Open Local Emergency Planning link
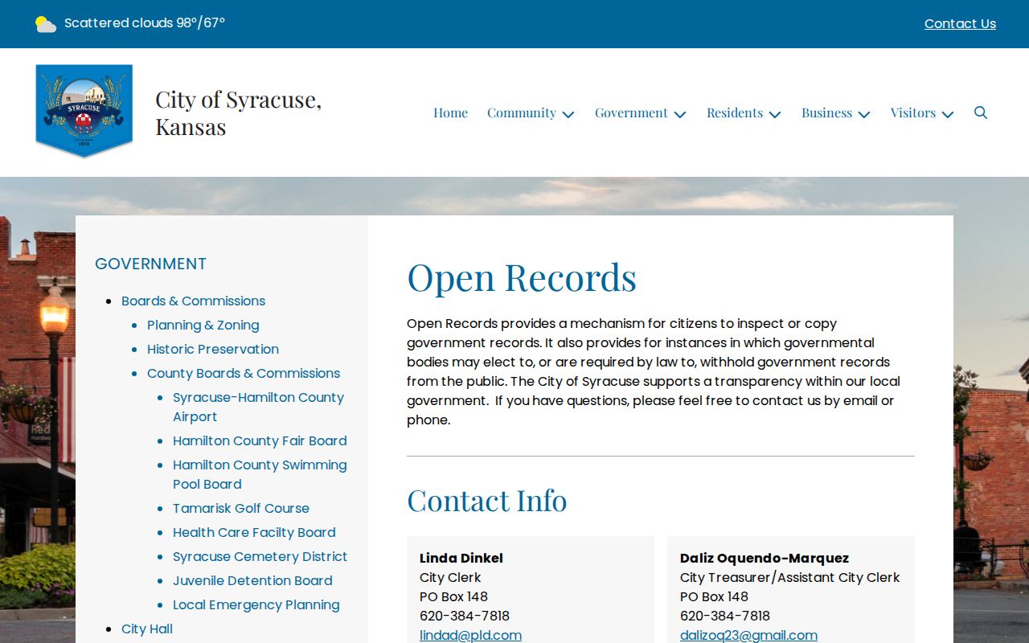Viewport: 1029px width, 643px height. click(x=256, y=604)
